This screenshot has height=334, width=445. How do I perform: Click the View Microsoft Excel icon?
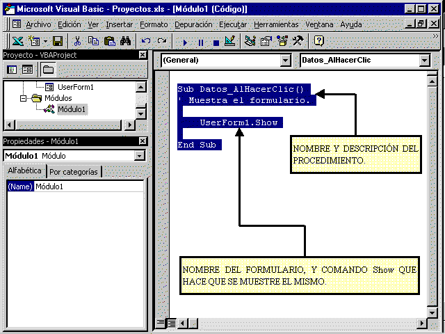[17, 42]
